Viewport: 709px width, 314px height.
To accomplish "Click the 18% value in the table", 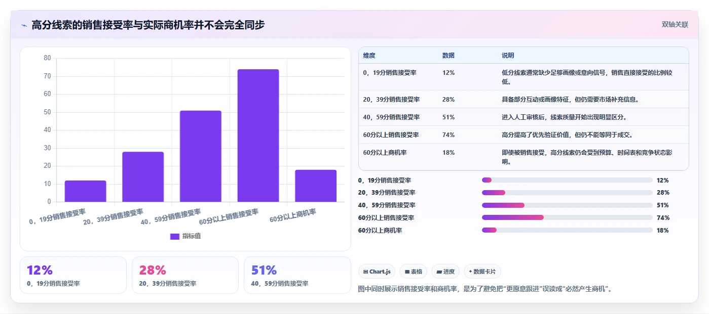I will (448, 152).
